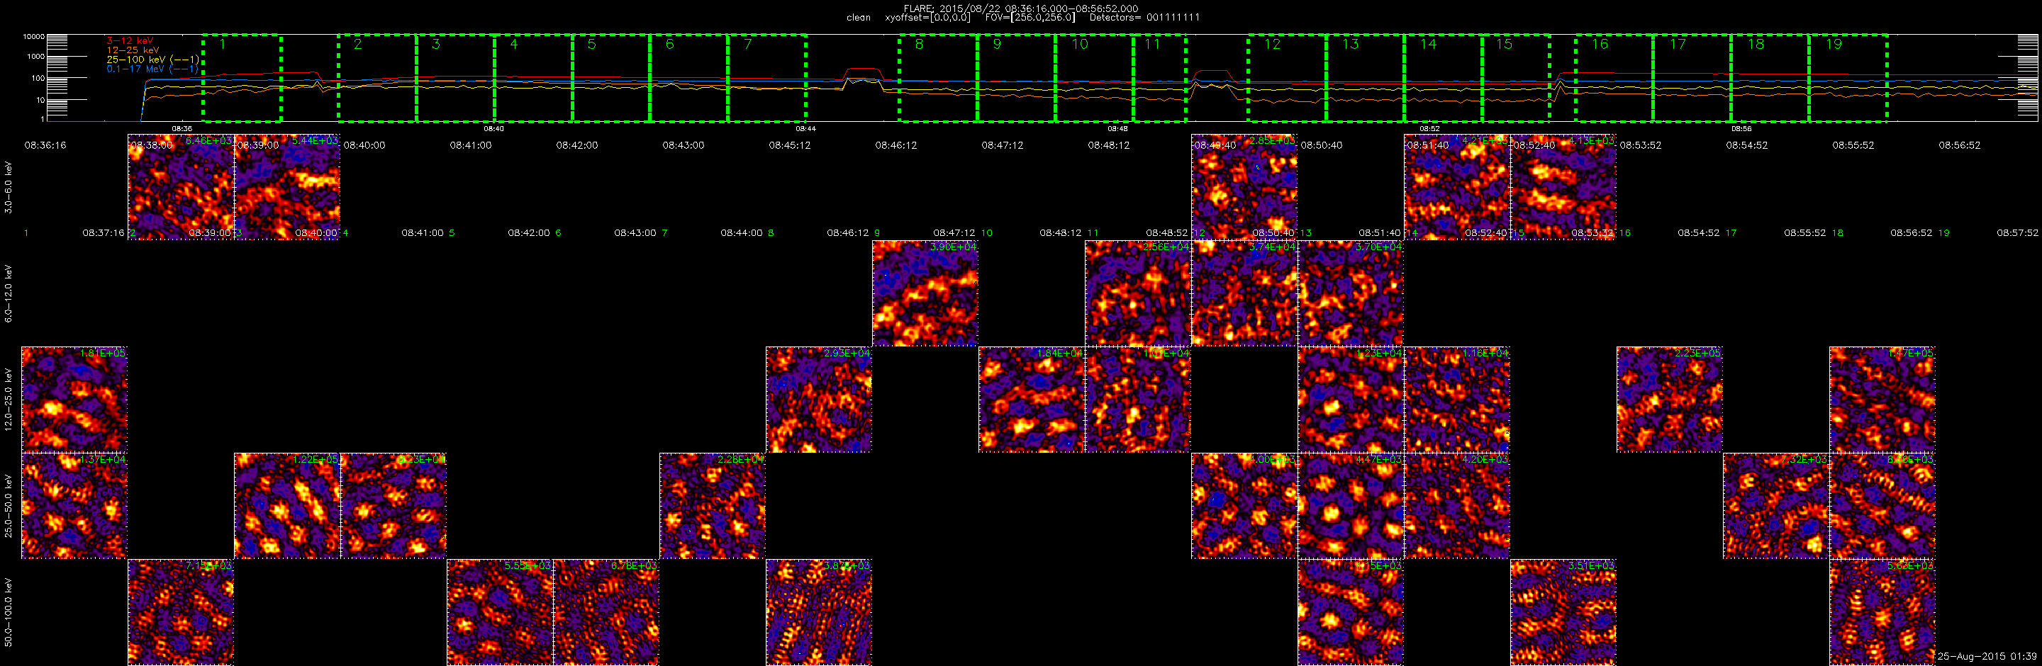Click the blue 0.1-17 MeV legend entry
Screen dimensions: 2042x666
152,69
